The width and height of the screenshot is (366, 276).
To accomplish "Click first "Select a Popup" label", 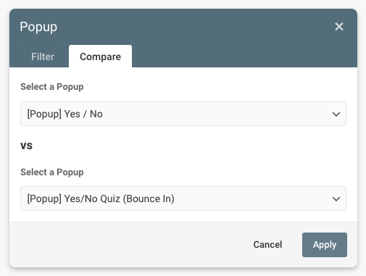I will (x=52, y=87).
